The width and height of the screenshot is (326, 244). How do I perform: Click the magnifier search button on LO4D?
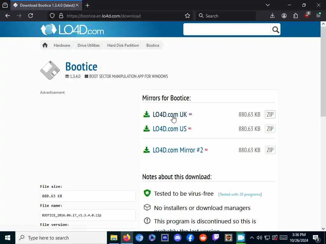point(275,30)
